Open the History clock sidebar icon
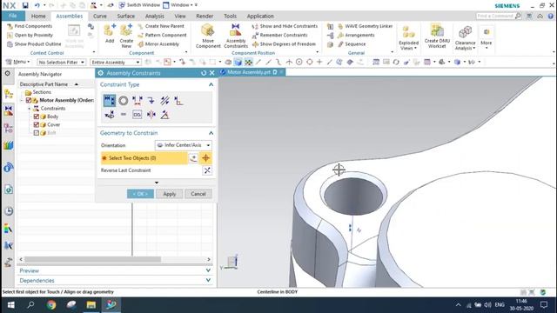Image resolution: width=557 pixels, height=313 pixels. [x=9, y=210]
